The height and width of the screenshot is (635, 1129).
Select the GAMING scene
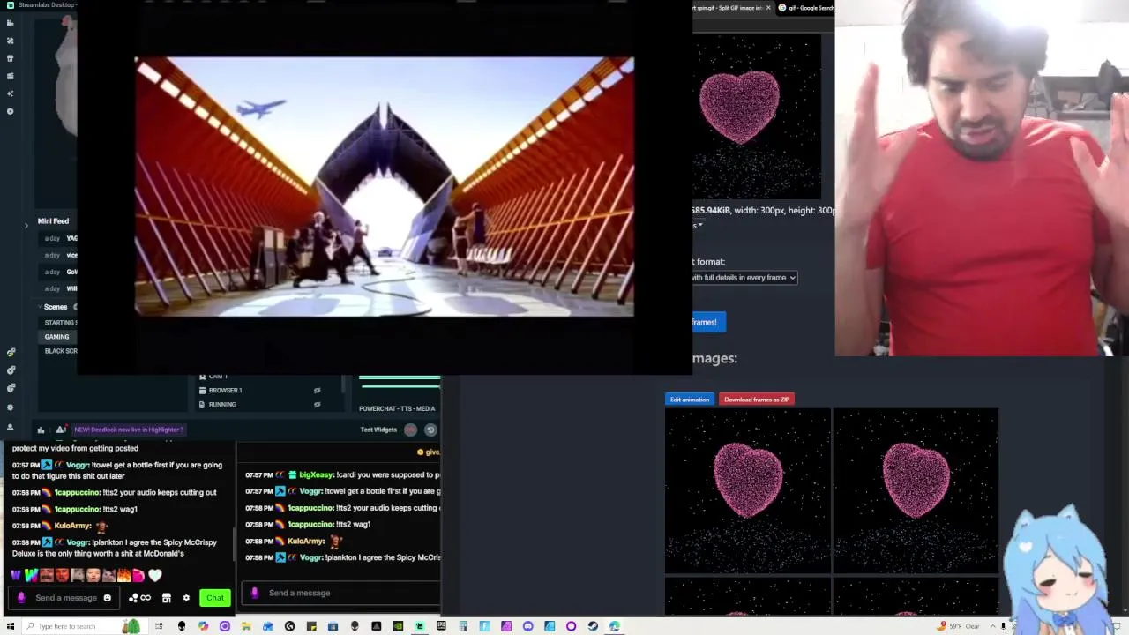[x=58, y=337]
